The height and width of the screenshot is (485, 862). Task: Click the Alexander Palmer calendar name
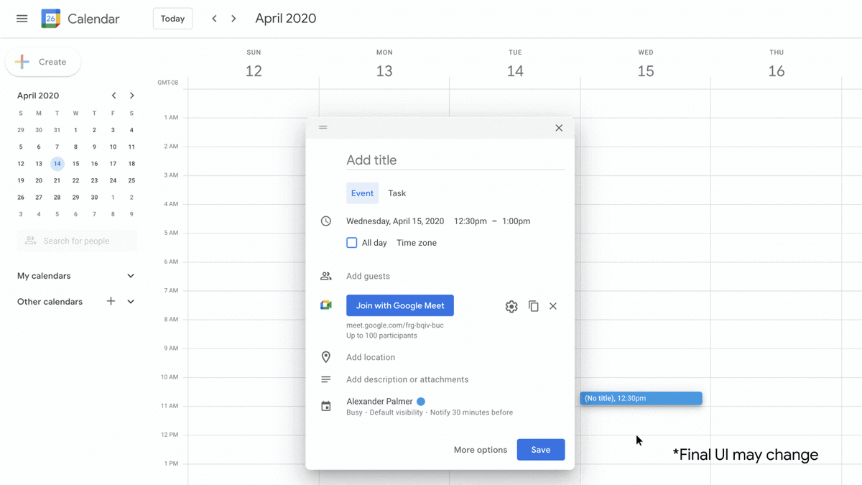379,402
